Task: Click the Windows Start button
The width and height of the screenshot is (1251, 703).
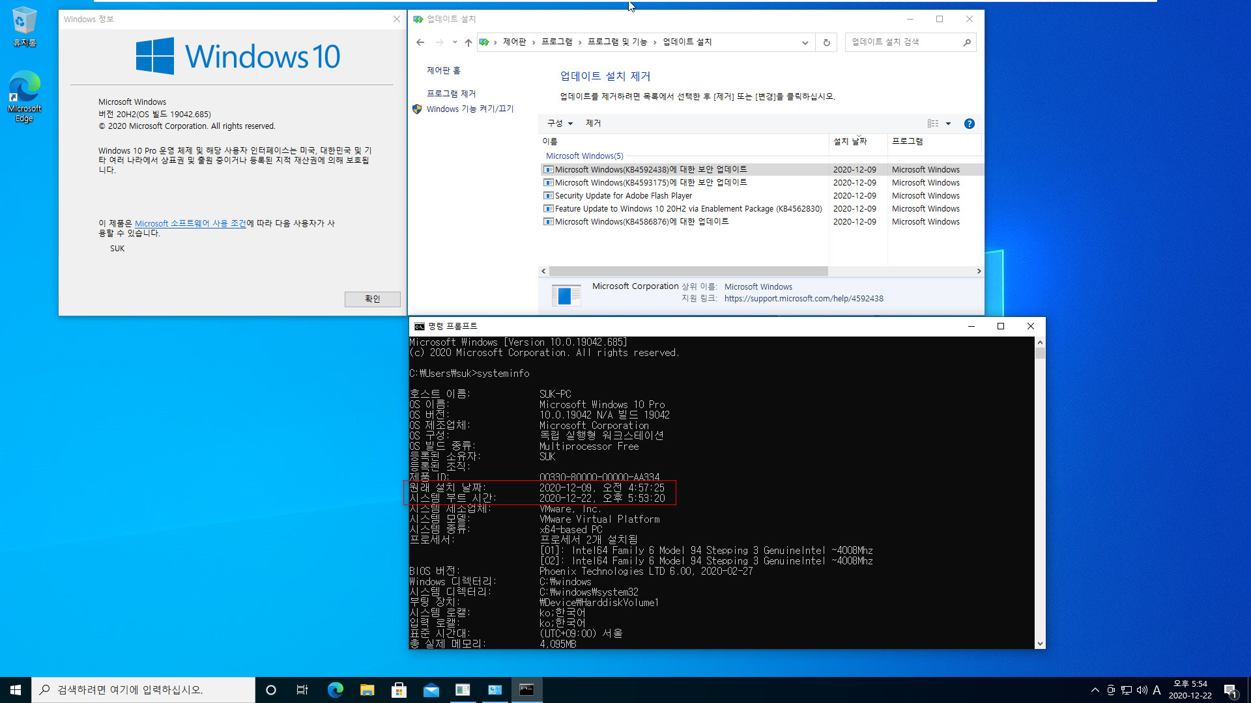Action: [x=16, y=690]
